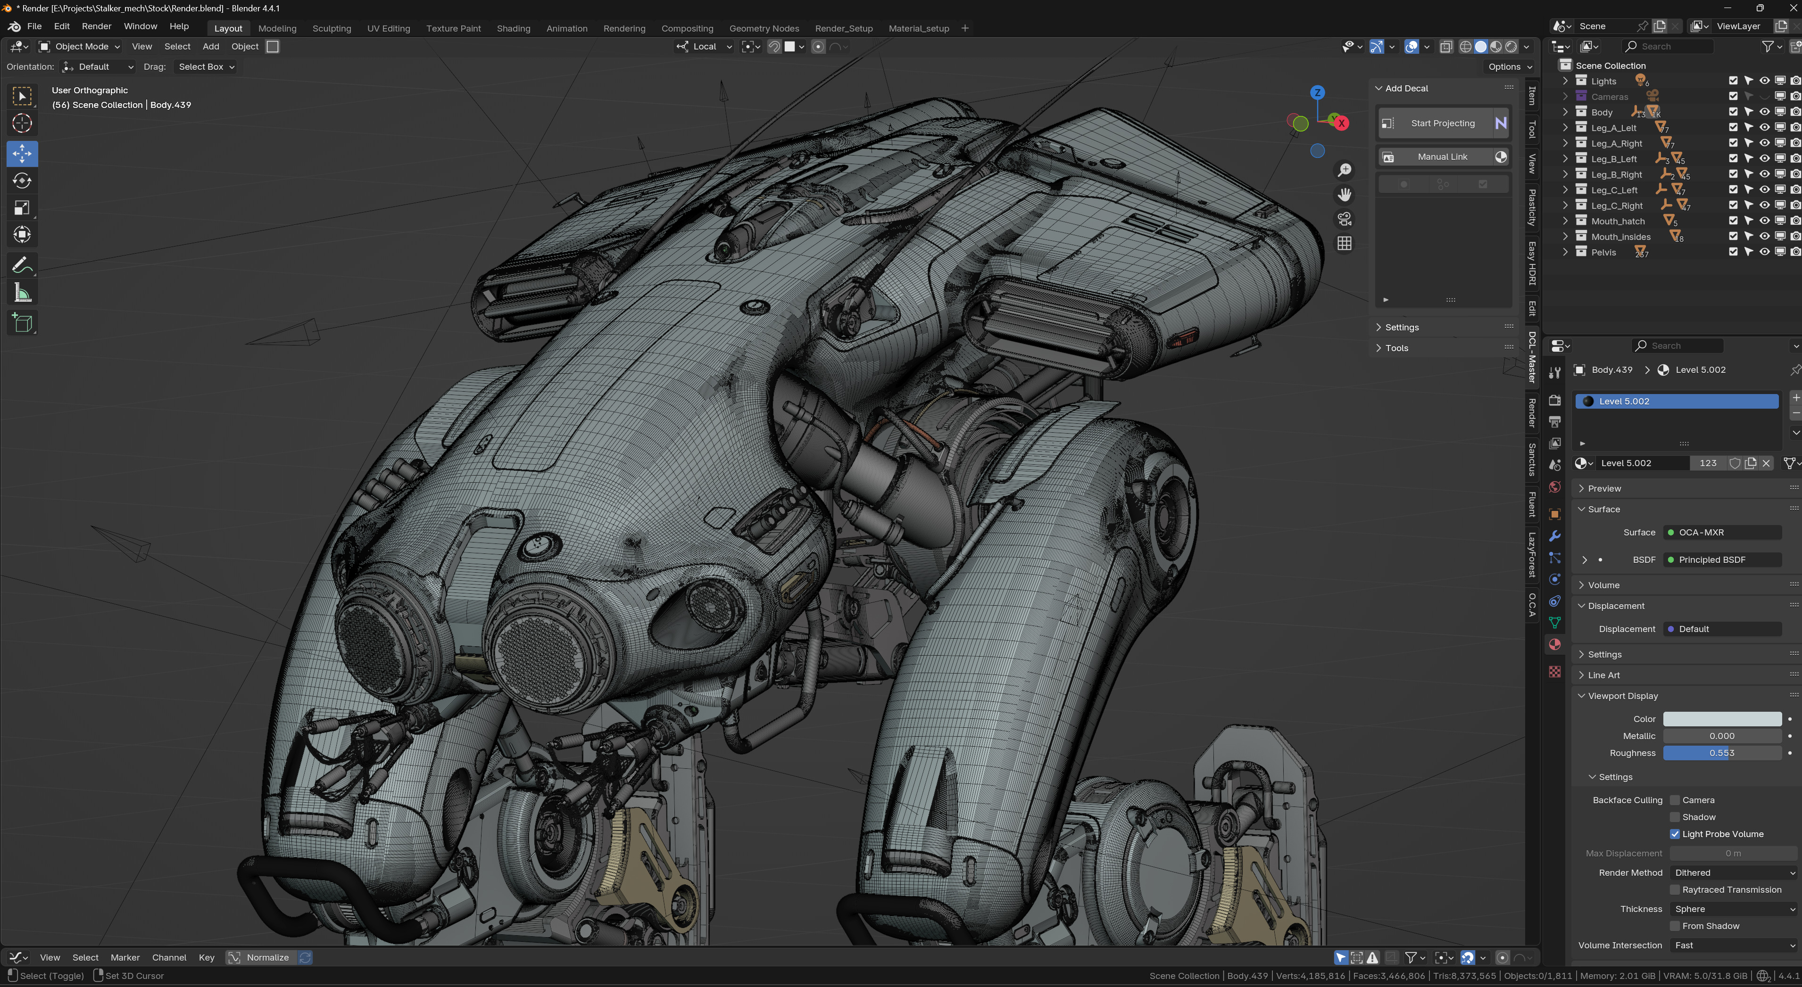Open the Plasticity sidebar tab
This screenshot has height=987, width=1802.
pyautogui.click(x=1532, y=207)
